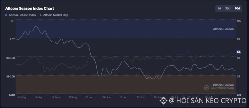Viewport: 249px width, 108px height.
Task: Click the blue Altcoin Season Index legend dot
Action: (x=6, y=15)
